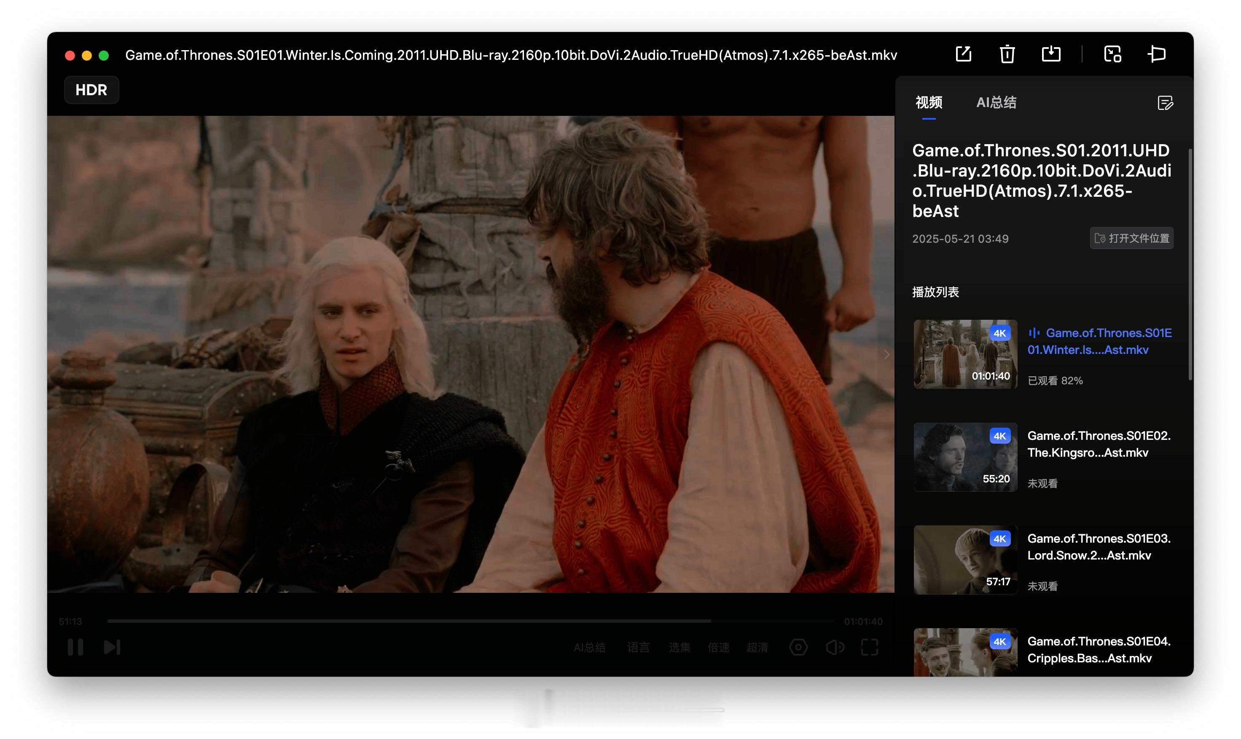
Task: Click the 2025-05-21 03:49 date text
Action: click(960, 238)
